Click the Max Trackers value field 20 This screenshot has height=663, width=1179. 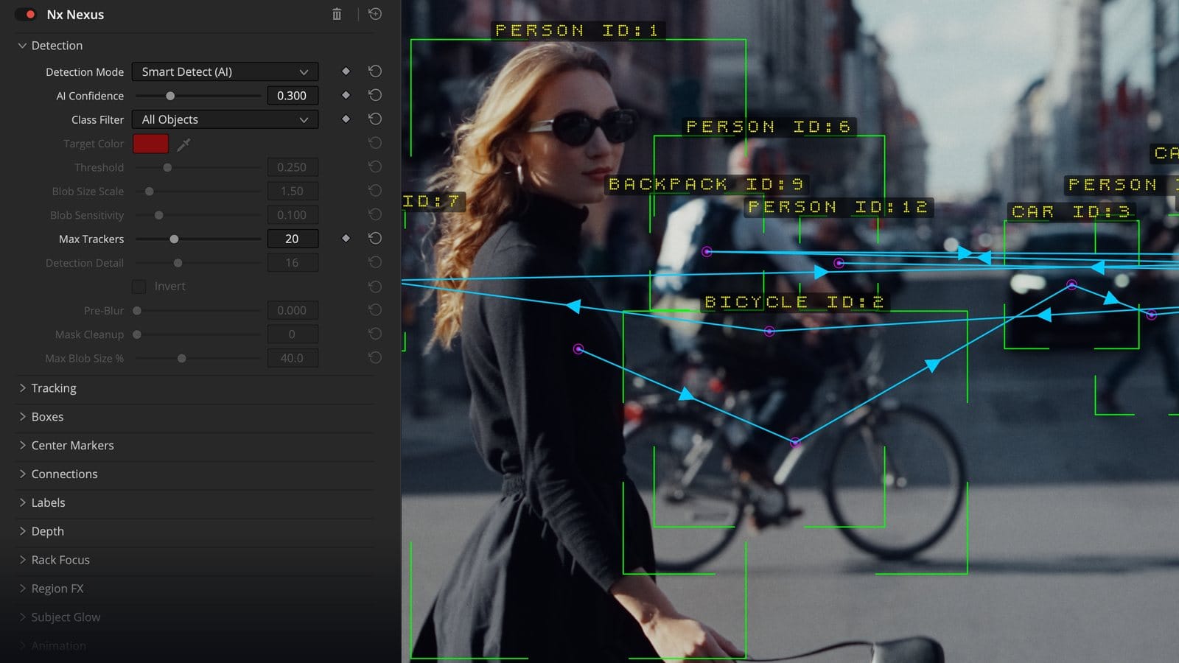[x=293, y=239]
